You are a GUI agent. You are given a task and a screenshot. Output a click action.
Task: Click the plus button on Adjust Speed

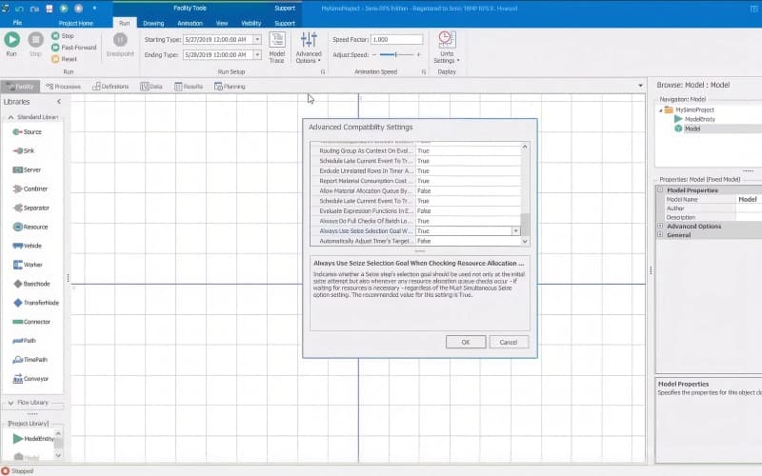418,55
